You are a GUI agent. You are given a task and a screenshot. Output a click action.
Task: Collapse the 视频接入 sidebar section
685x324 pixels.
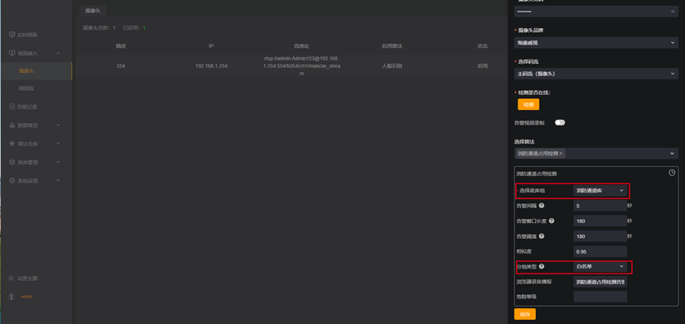(58, 53)
